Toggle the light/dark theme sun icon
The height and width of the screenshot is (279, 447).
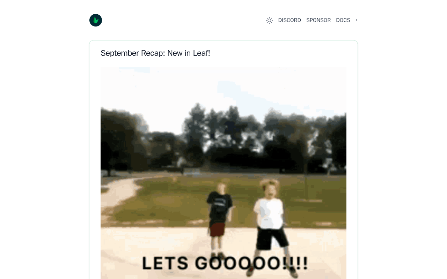269,20
